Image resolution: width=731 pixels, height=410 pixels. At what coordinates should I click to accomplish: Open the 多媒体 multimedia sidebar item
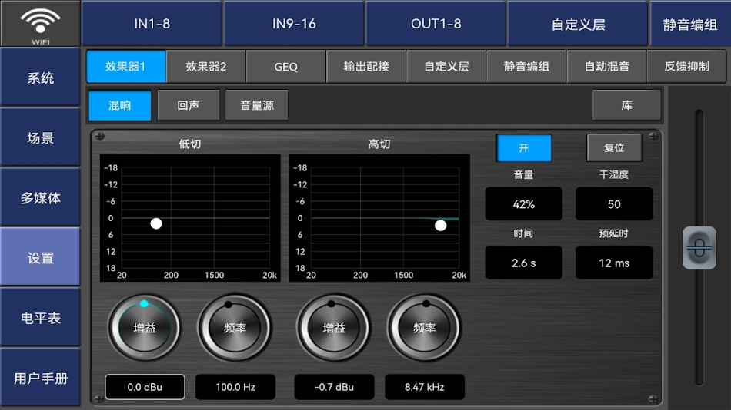pyautogui.click(x=40, y=197)
